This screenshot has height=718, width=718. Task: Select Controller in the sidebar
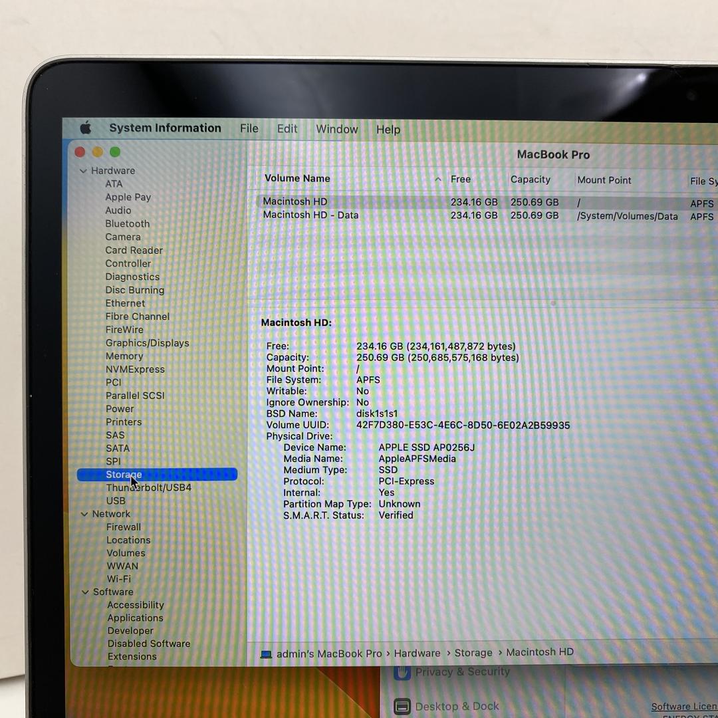coord(128,264)
